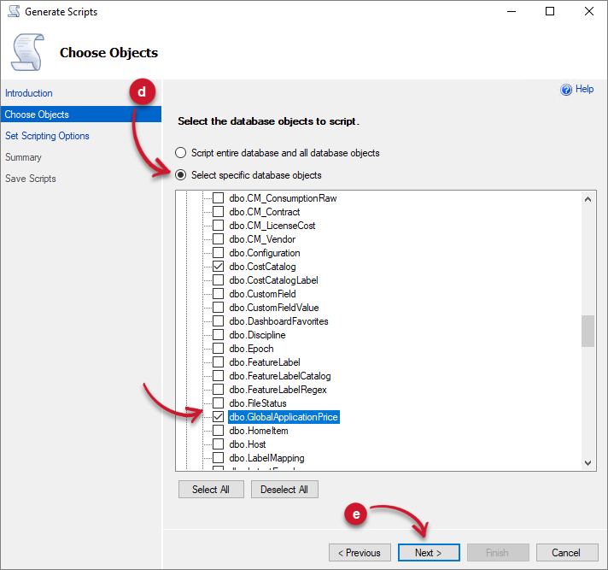
Task: Open the Summary step
Action: [x=23, y=157]
